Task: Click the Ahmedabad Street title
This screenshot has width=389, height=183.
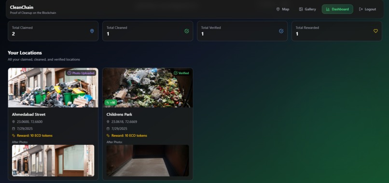Action: click(x=28, y=114)
